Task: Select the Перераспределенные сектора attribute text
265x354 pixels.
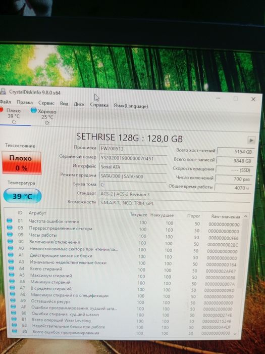Action: coord(61,228)
